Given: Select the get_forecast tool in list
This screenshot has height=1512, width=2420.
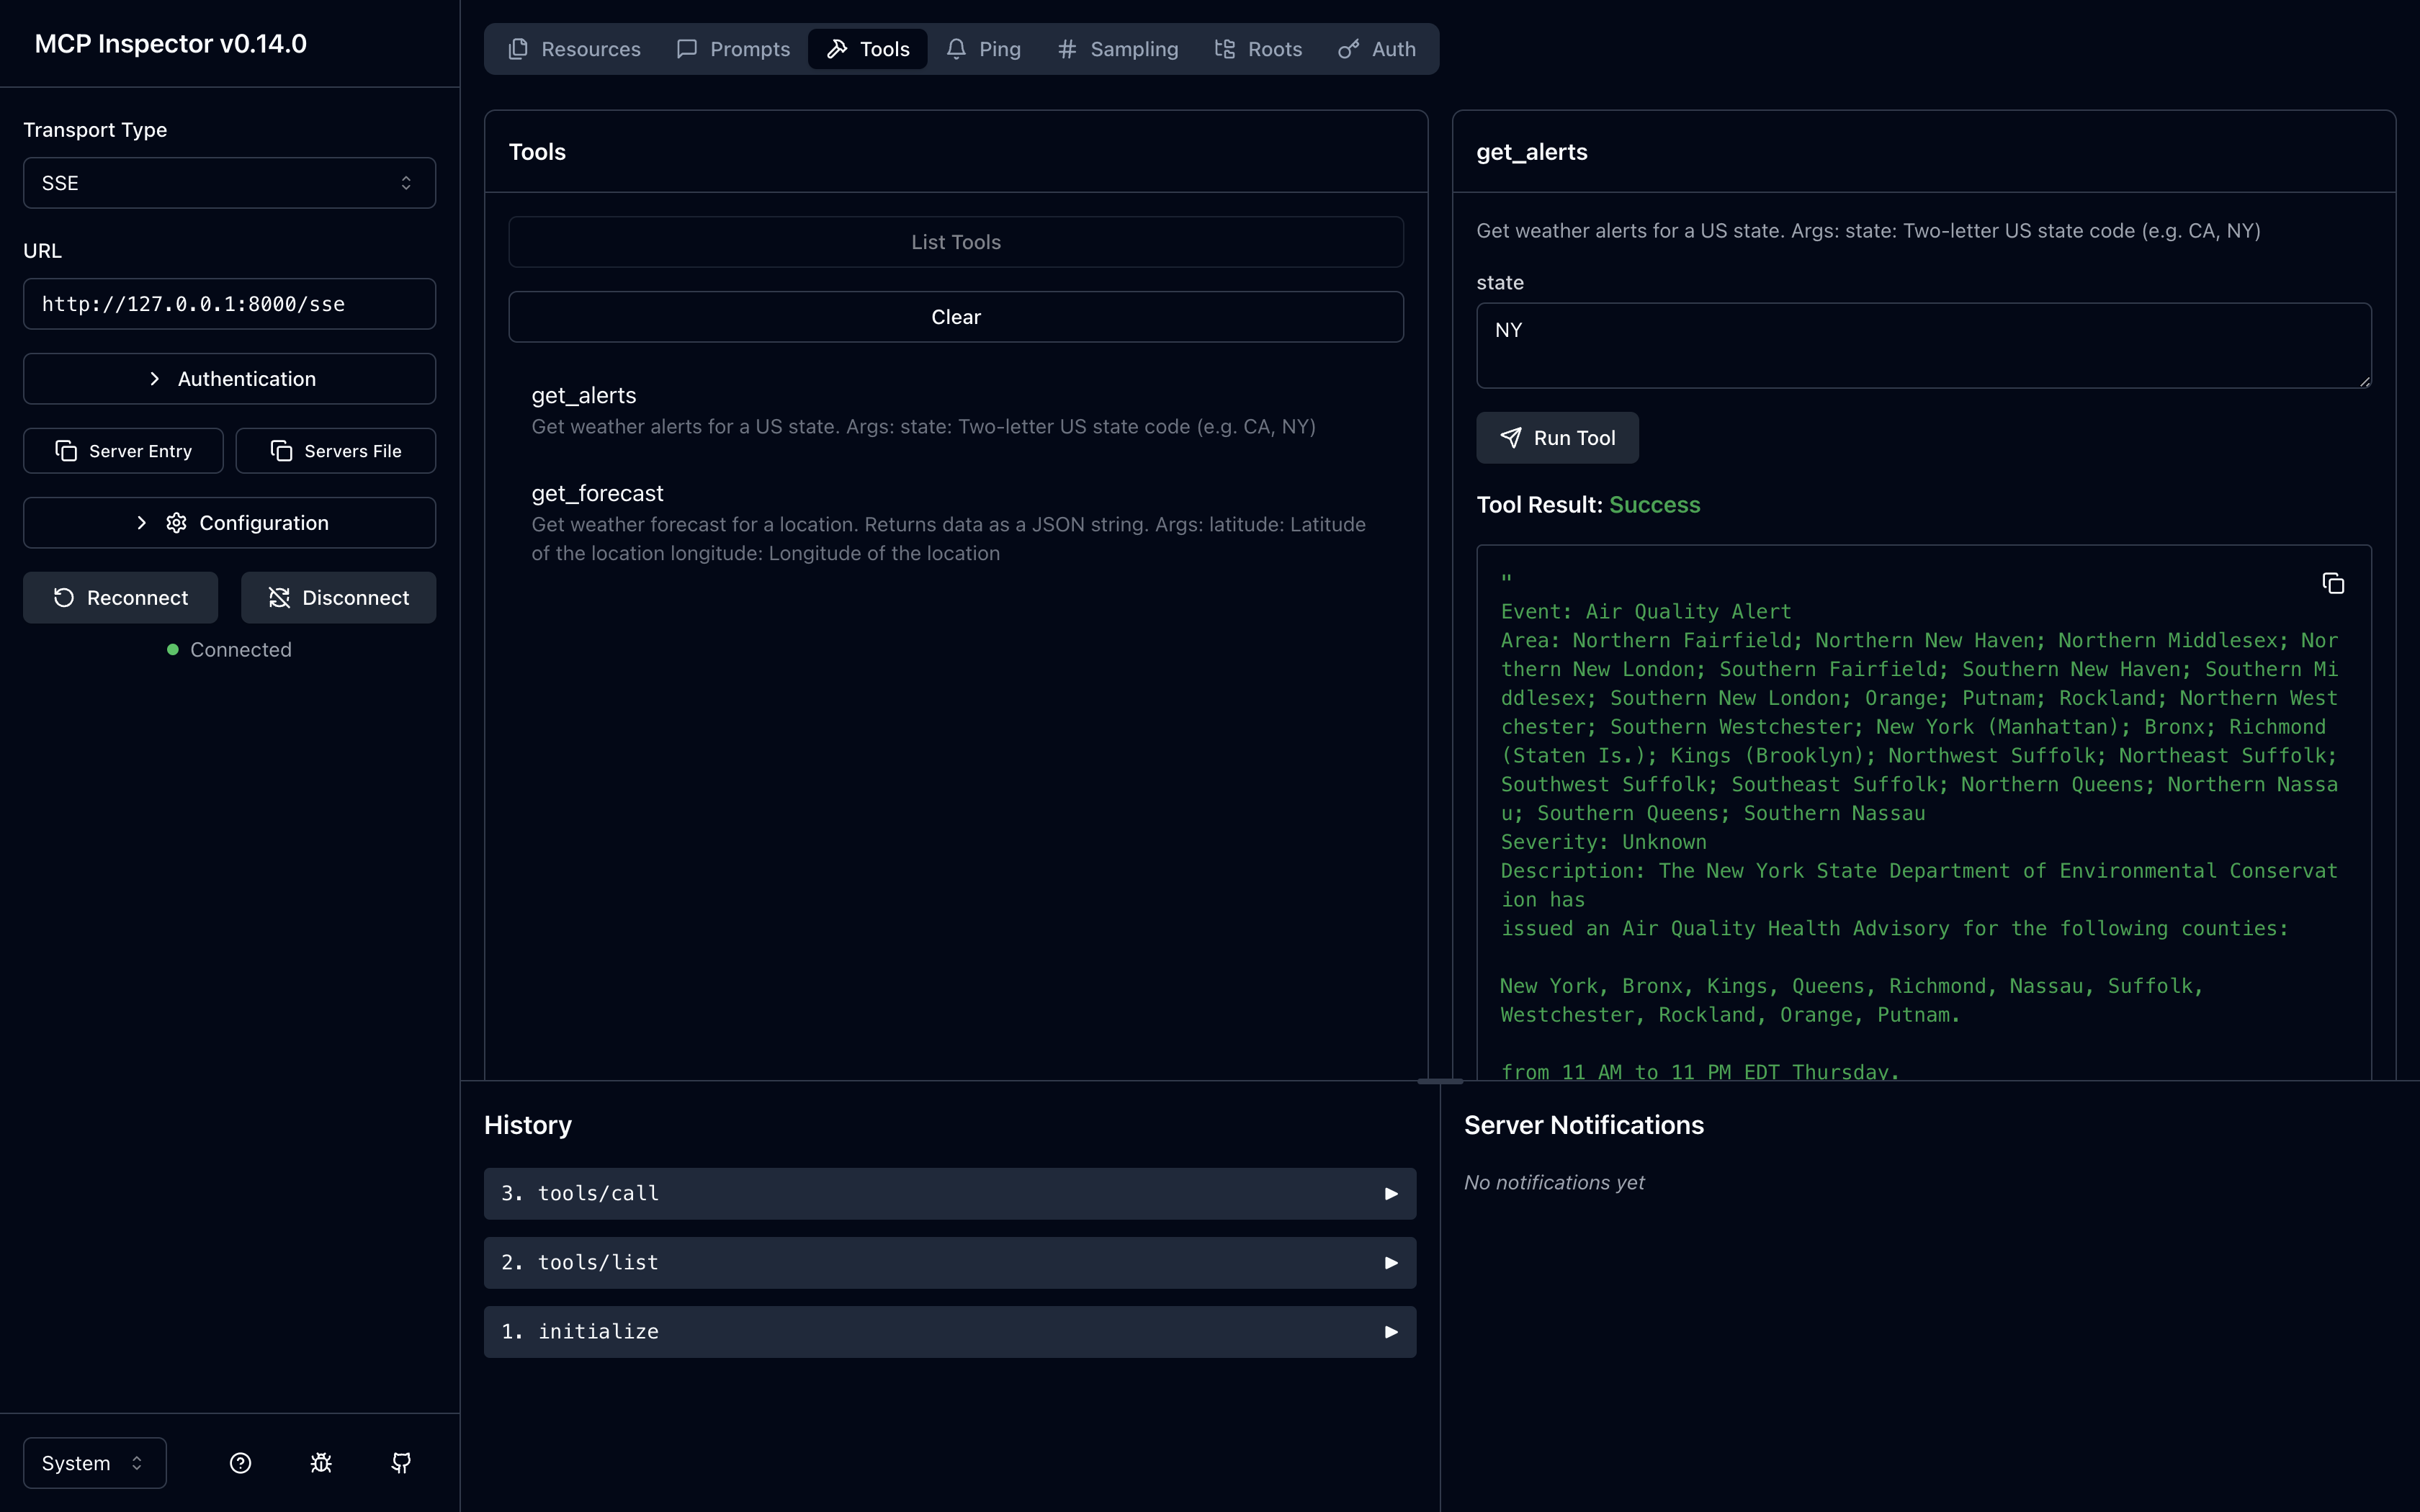Looking at the screenshot, I should click(956, 522).
